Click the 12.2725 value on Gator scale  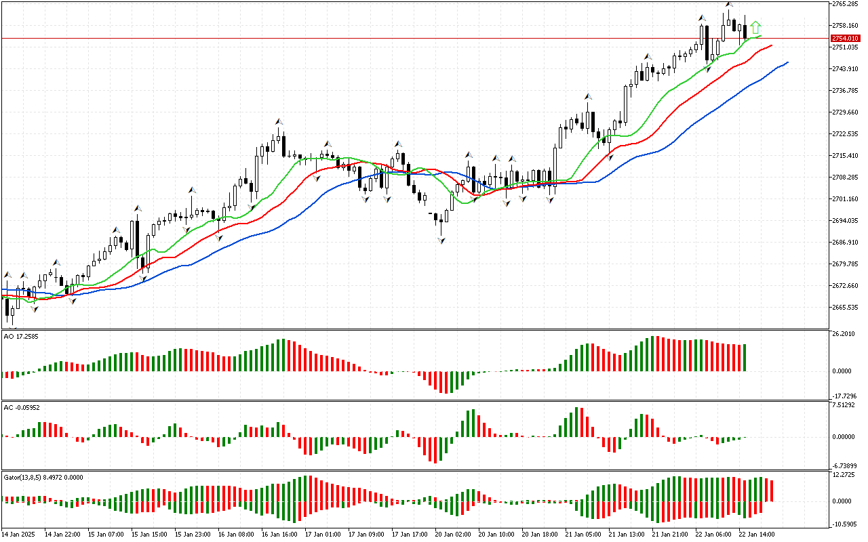point(845,476)
